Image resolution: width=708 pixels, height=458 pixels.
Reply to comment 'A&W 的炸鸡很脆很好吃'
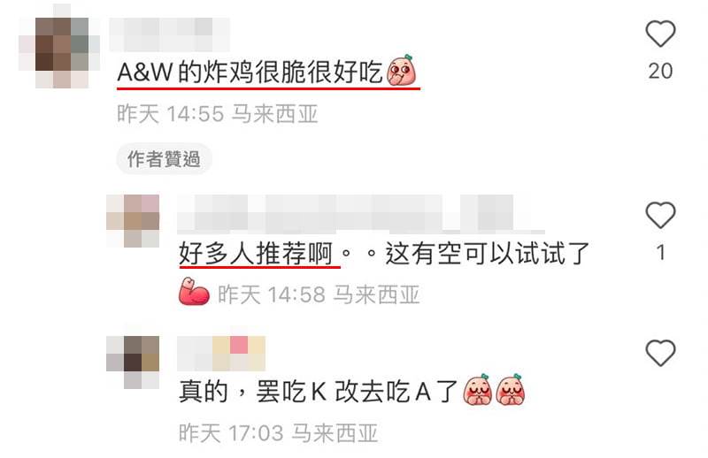point(250,73)
